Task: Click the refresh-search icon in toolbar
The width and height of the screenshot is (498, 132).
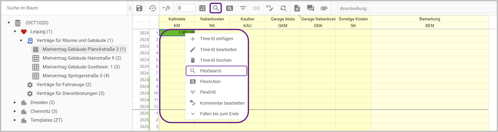Action: coord(283,8)
